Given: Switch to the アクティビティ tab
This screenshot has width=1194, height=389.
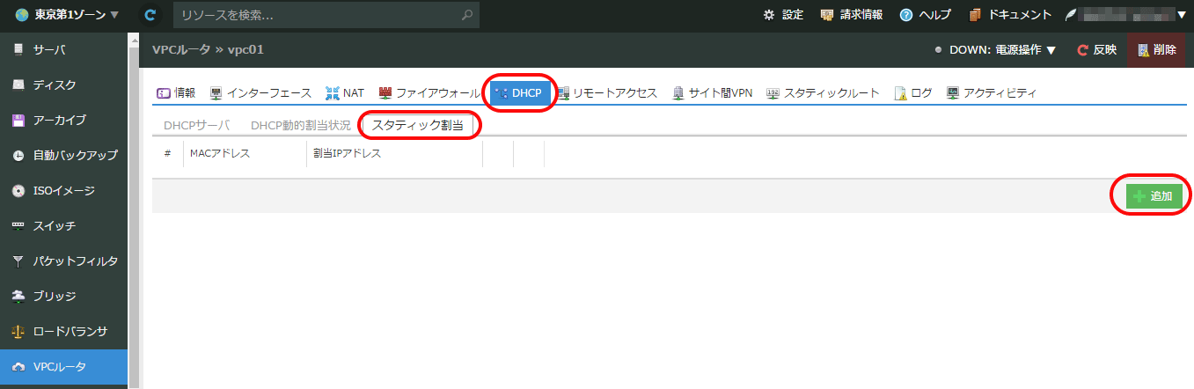Looking at the screenshot, I should 992,92.
